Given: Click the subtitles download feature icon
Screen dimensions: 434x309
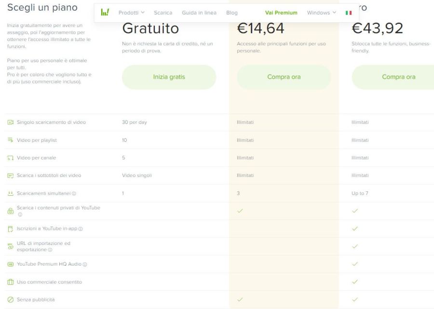Looking at the screenshot, I should point(11,175).
